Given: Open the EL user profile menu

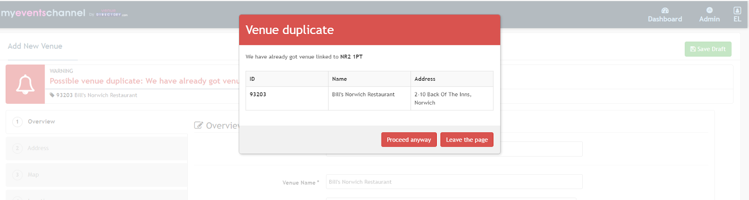Looking at the screenshot, I should [737, 15].
